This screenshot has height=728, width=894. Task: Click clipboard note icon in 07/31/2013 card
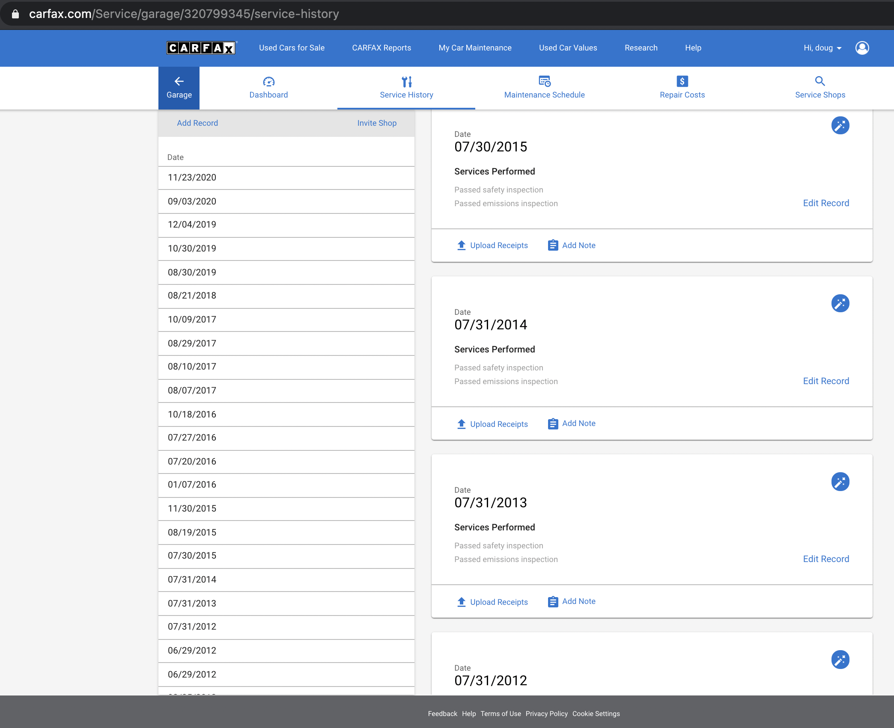pyautogui.click(x=553, y=601)
